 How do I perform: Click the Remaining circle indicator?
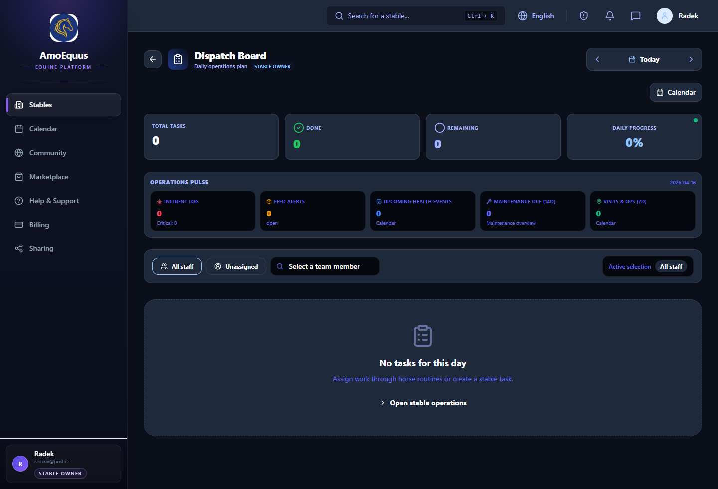[439, 128]
